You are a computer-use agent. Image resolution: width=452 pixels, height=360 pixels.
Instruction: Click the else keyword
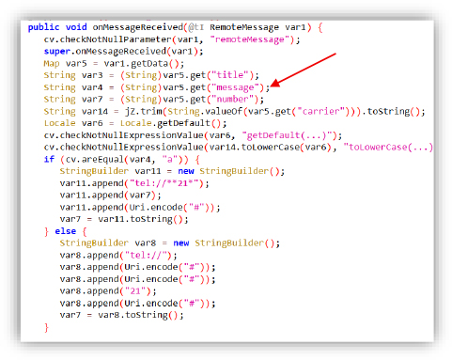click(x=66, y=231)
